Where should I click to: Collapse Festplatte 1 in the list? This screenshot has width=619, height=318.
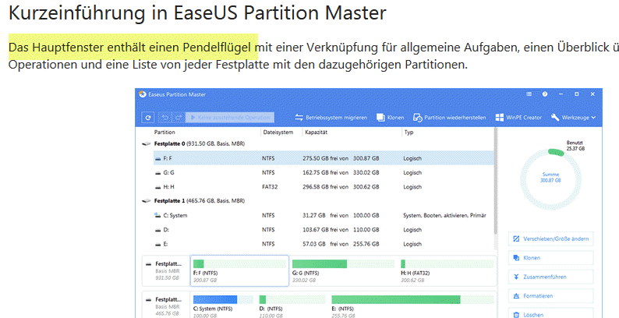[146, 201]
